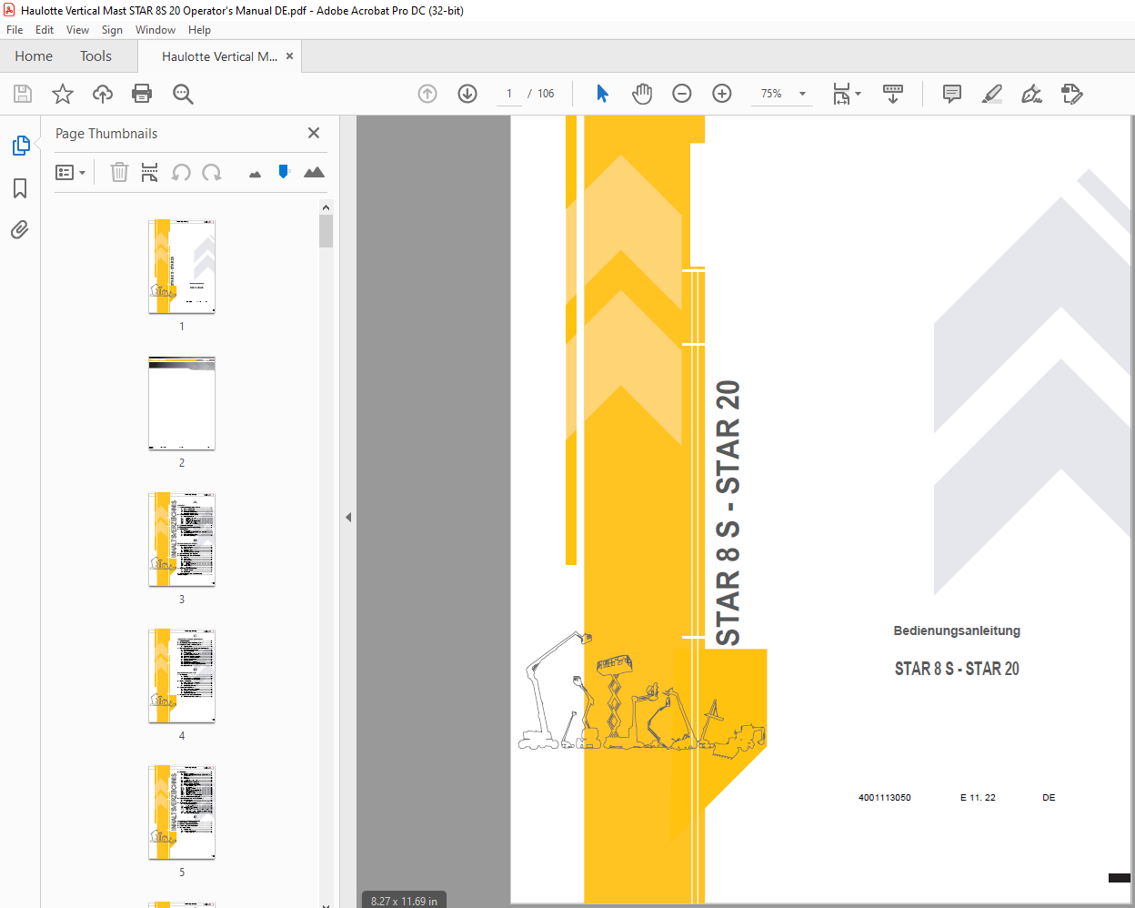Click the cloud upload icon
The image size is (1135, 908).
pos(103,94)
